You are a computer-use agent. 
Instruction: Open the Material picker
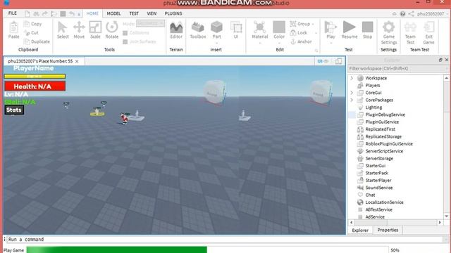pyautogui.click(x=260, y=30)
